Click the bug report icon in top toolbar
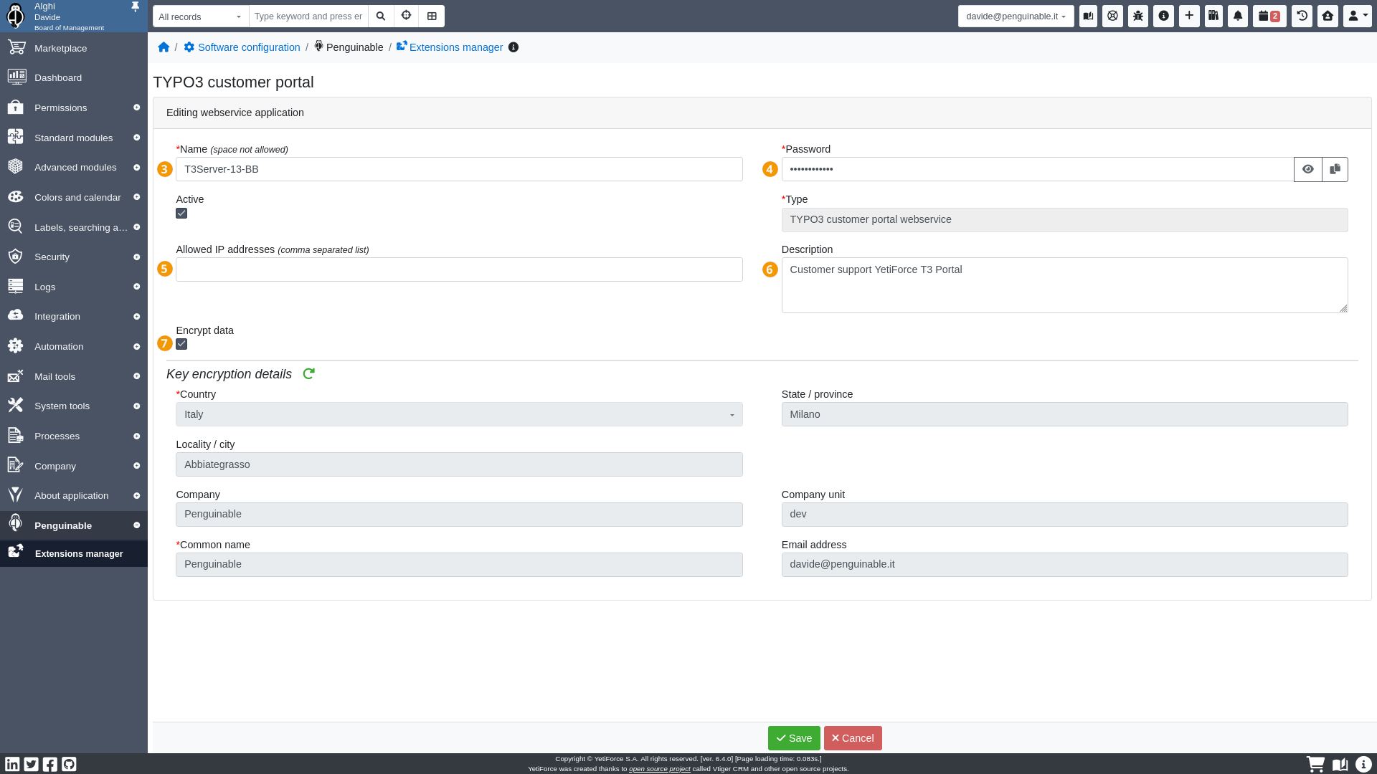This screenshot has height=774, width=1377. click(1138, 16)
